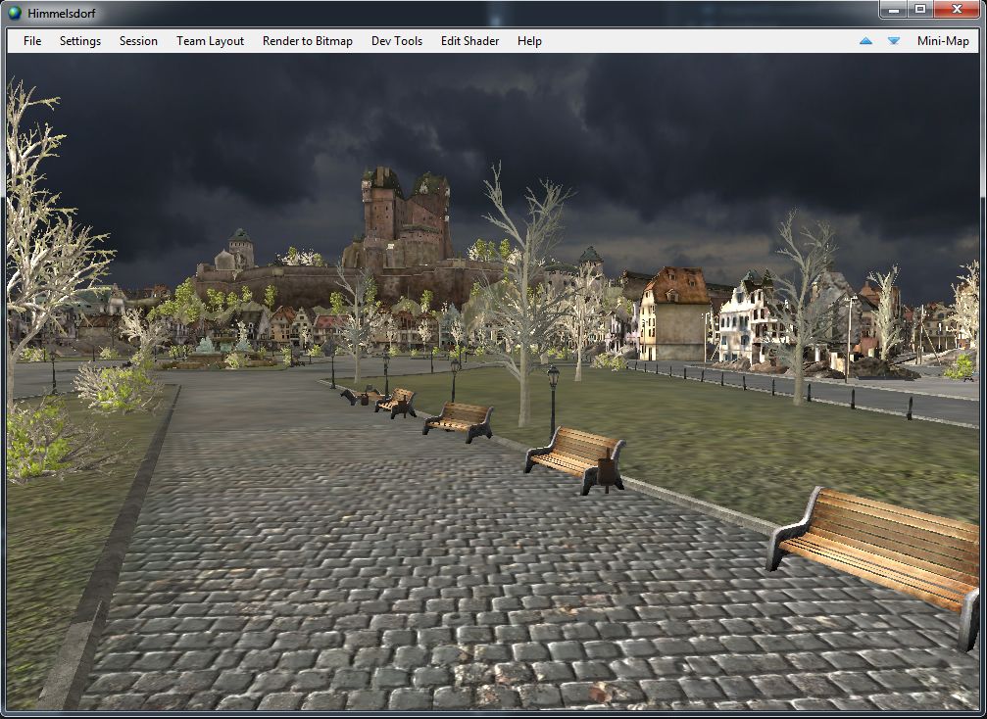Click the blue down arrow icon
Image resolution: width=987 pixels, height=719 pixels.
click(x=894, y=41)
